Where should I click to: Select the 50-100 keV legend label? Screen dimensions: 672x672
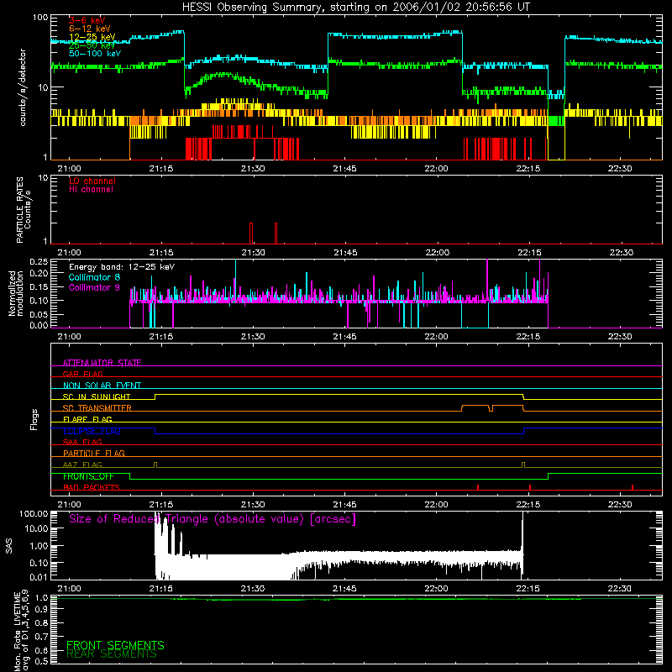[95, 54]
